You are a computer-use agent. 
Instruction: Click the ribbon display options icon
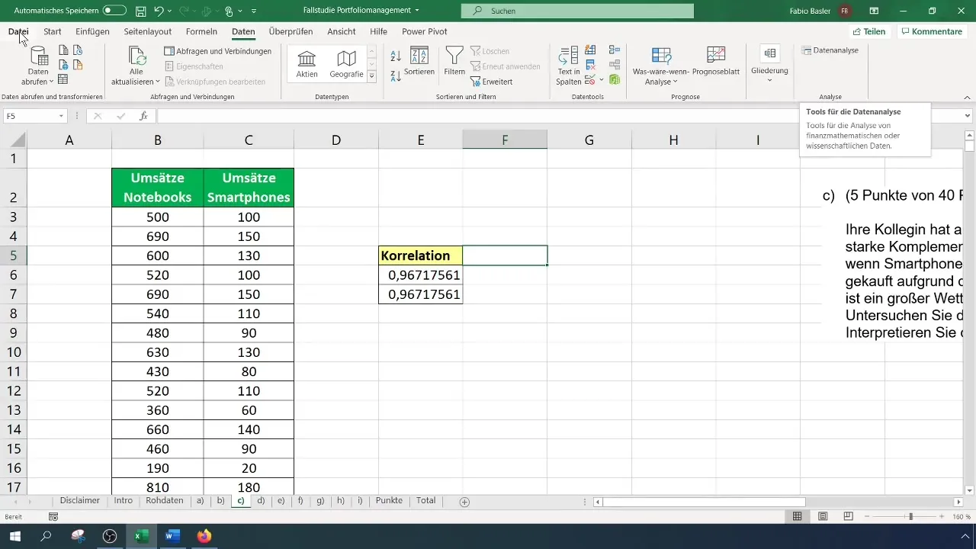[874, 11]
